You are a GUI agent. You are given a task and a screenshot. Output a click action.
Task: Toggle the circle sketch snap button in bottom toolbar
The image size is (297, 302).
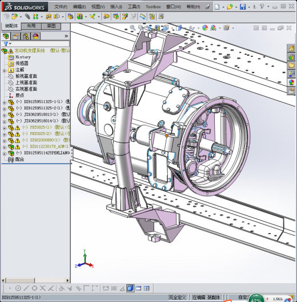pyautogui.click(x=18, y=288)
